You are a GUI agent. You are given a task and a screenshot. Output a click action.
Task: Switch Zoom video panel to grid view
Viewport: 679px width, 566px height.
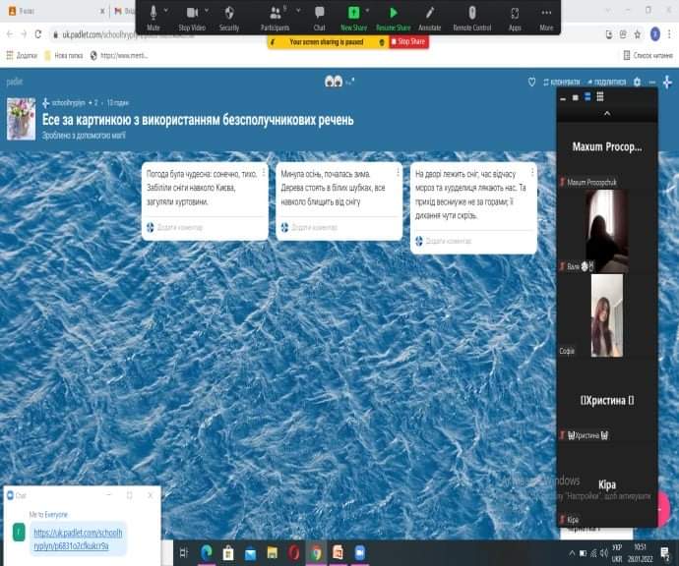[599, 97]
